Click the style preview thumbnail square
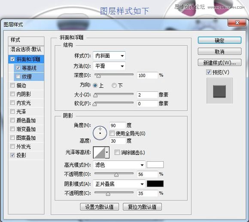 click(219, 91)
